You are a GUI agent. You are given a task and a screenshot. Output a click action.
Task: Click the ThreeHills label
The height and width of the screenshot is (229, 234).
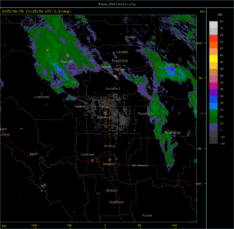(146, 114)
